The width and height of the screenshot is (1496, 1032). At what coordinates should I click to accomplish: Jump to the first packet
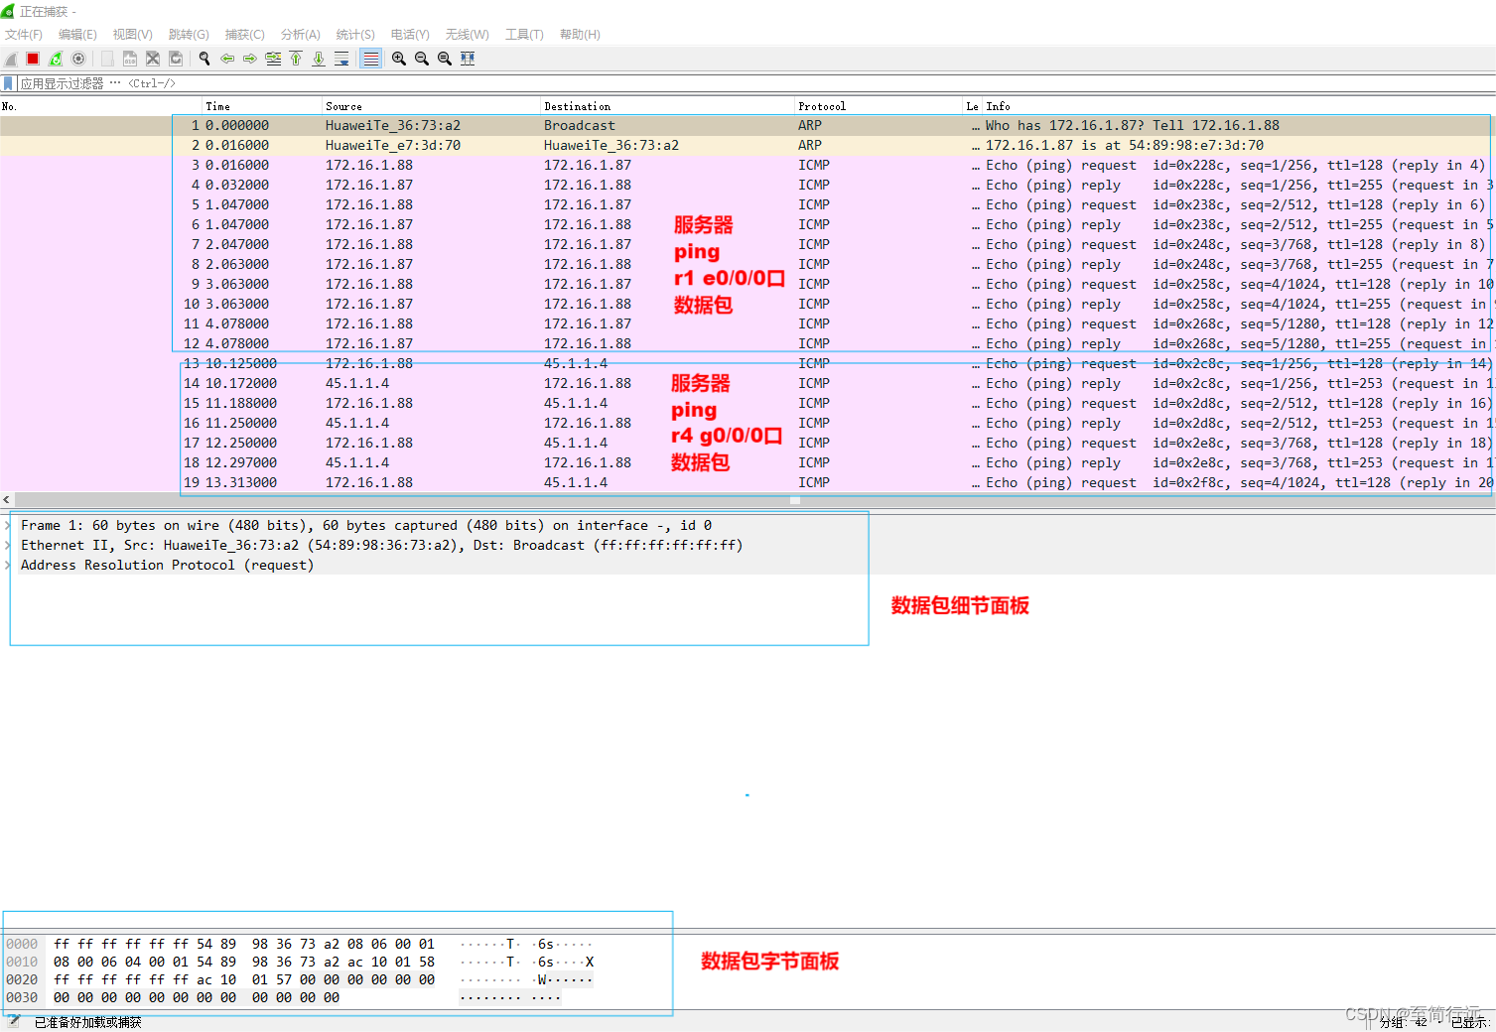296,59
